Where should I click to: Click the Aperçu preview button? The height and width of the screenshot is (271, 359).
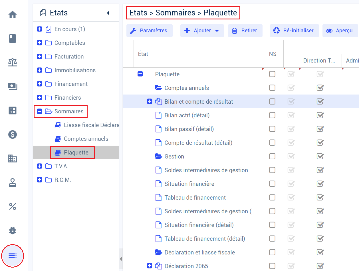pos(340,31)
